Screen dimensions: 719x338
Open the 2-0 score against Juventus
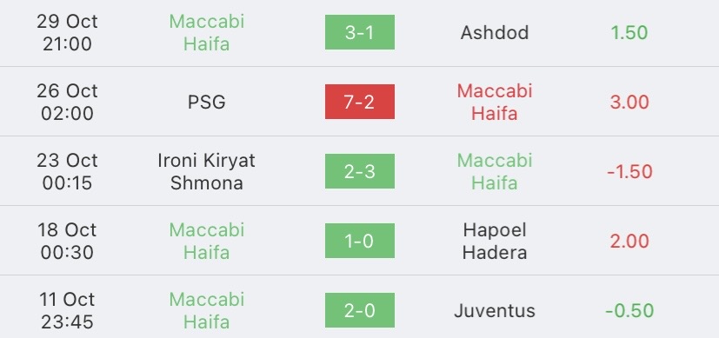pyautogui.click(x=360, y=310)
